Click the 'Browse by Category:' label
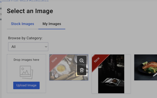The height and width of the screenshot is (98, 157). click(25, 38)
